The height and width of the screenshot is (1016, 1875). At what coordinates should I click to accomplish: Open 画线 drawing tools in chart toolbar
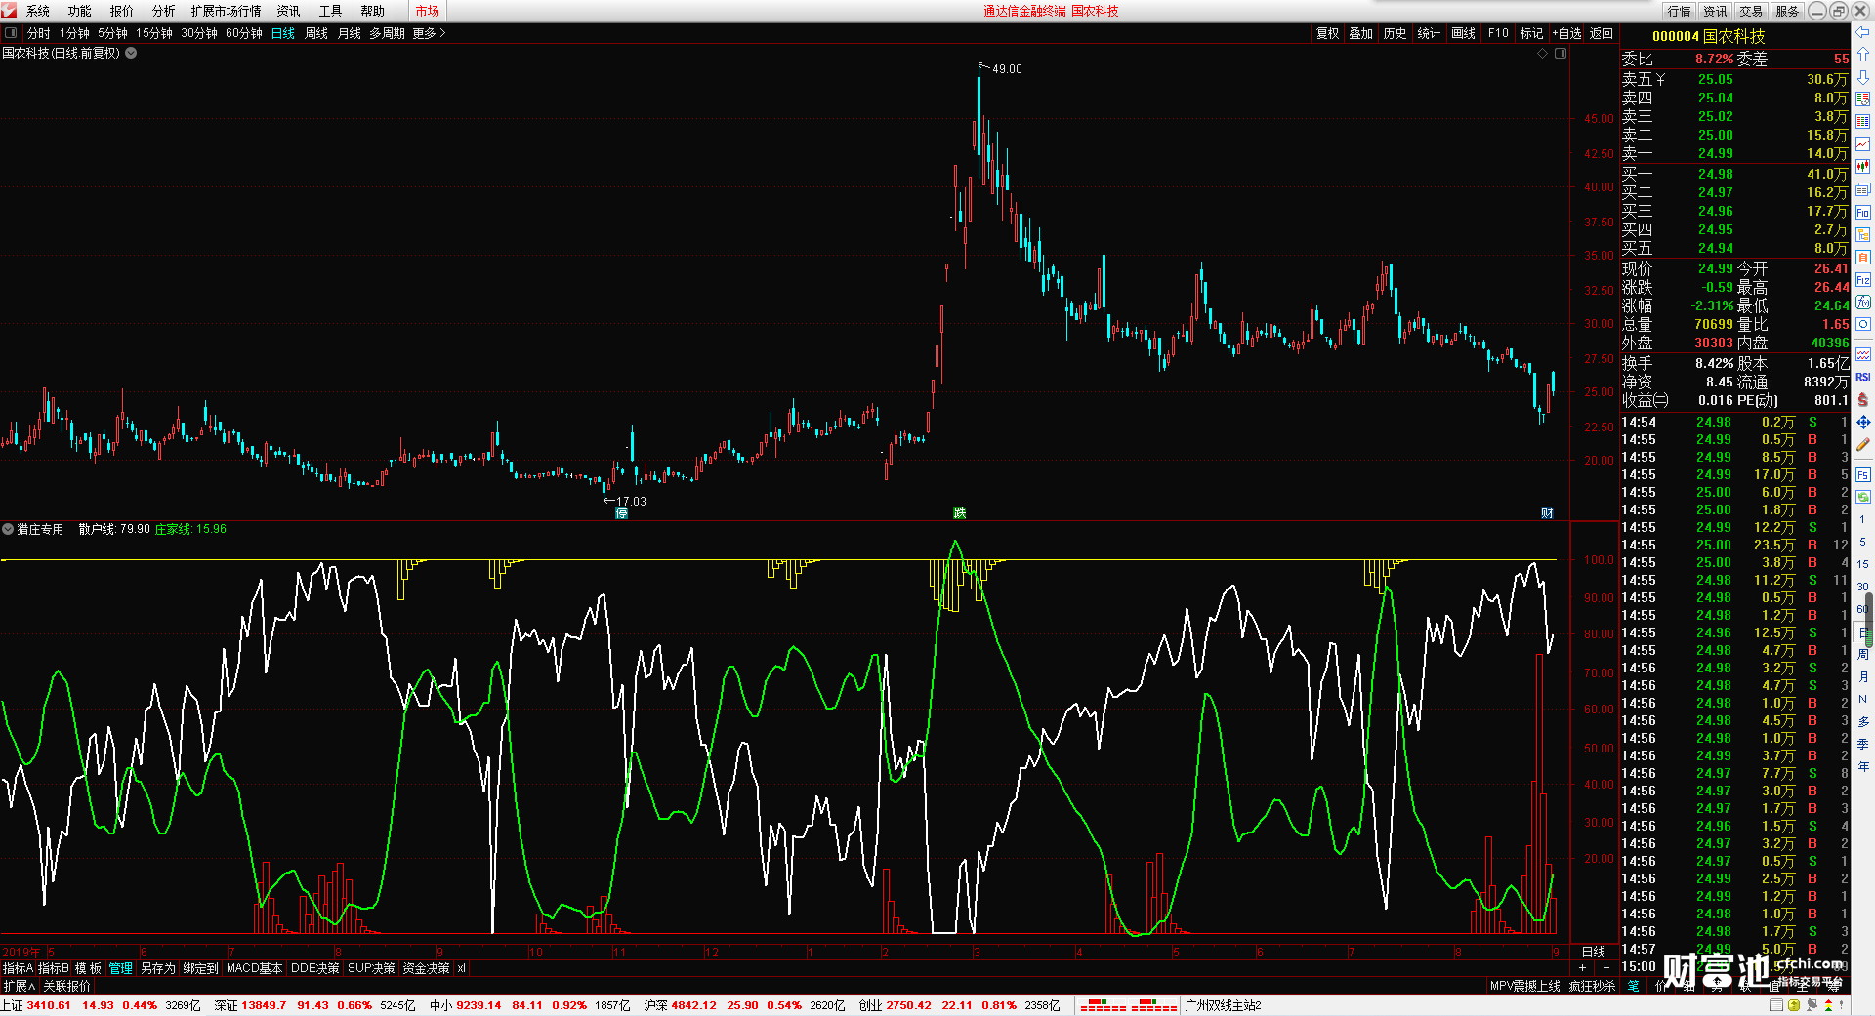pyautogui.click(x=1464, y=33)
